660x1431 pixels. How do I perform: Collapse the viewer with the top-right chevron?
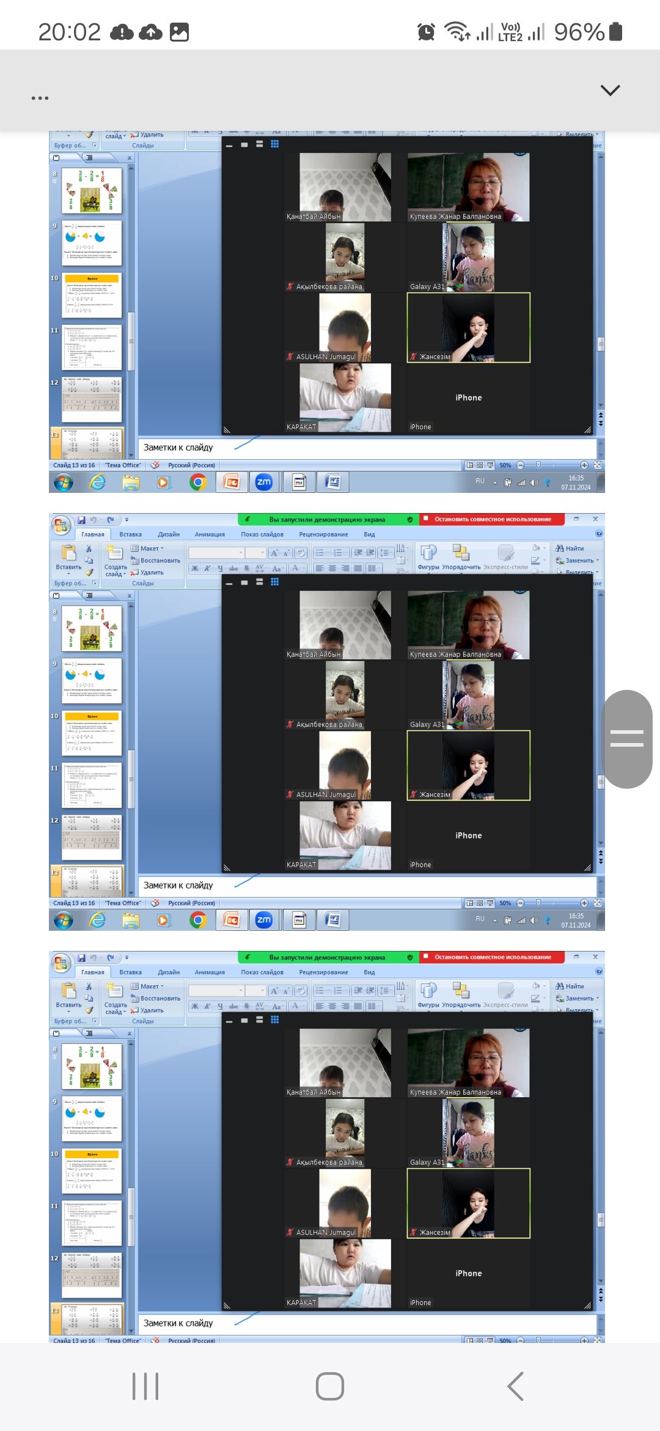click(x=610, y=91)
